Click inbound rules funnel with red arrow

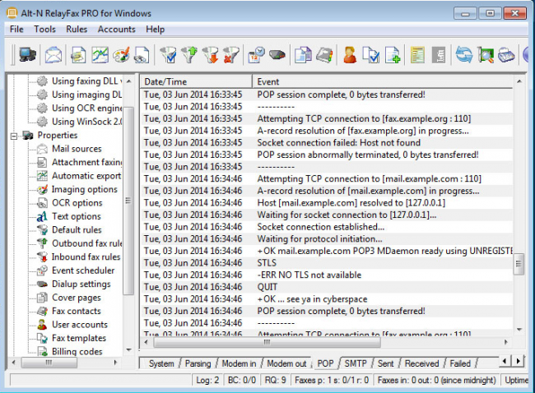tap(210, 55)
